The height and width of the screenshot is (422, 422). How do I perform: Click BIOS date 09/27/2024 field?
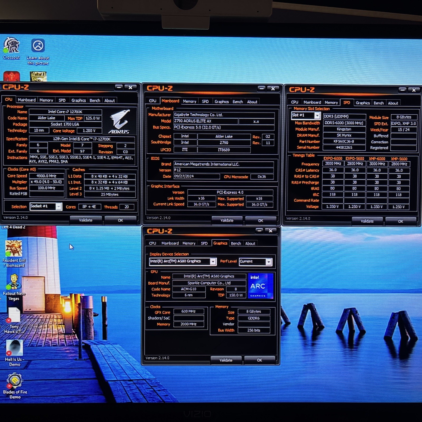(197, 176)
